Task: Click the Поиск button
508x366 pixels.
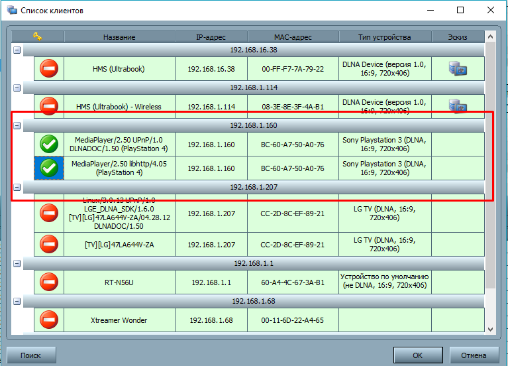Action: [30, 355]
